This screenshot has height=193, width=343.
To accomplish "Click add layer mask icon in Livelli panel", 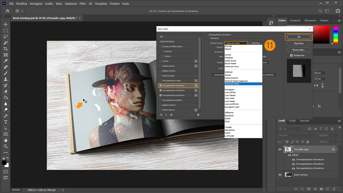I will (x=309, y=189).
